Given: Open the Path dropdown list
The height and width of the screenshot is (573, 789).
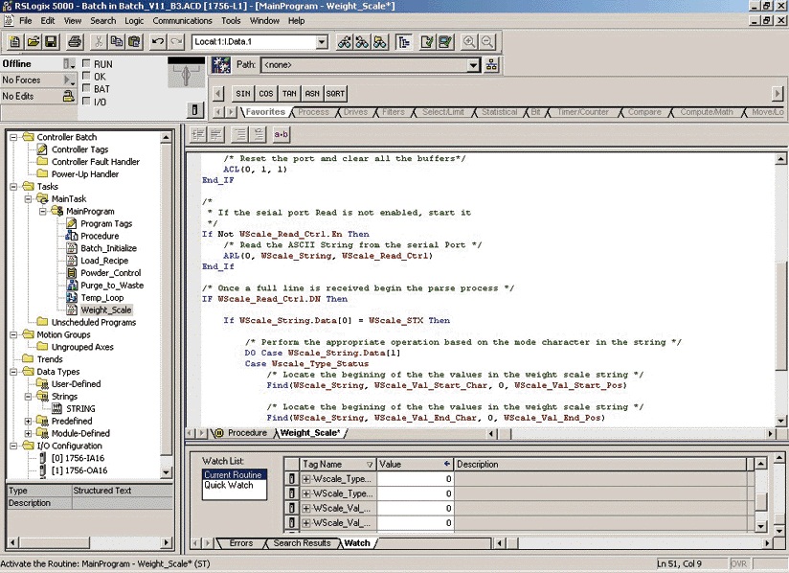Looking at the screenshot, I should tap(473, 65).
